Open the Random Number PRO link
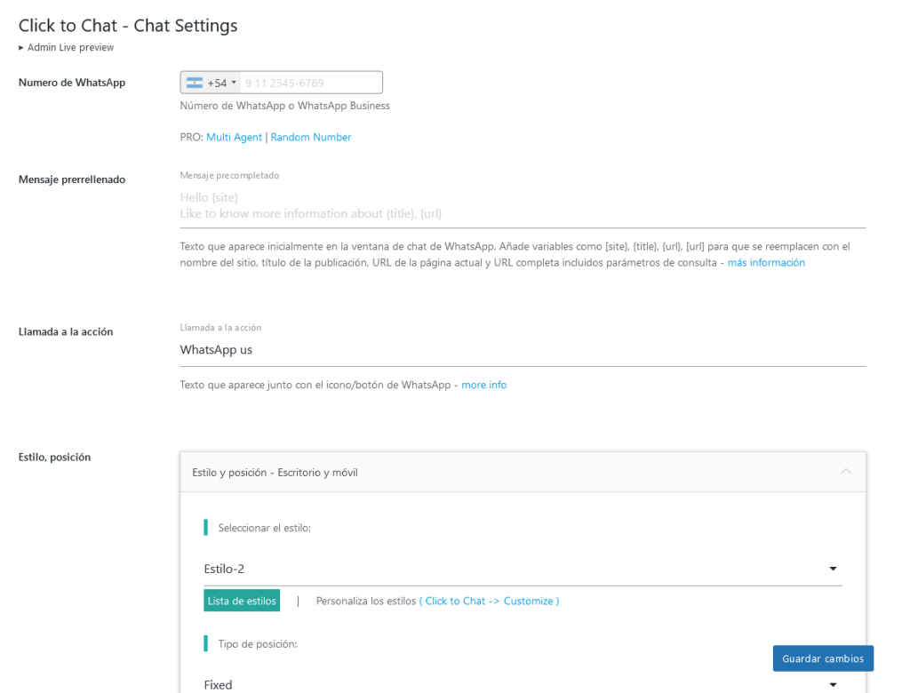The height and width of the screenshot is (693, 910). (x=310, y=137)
